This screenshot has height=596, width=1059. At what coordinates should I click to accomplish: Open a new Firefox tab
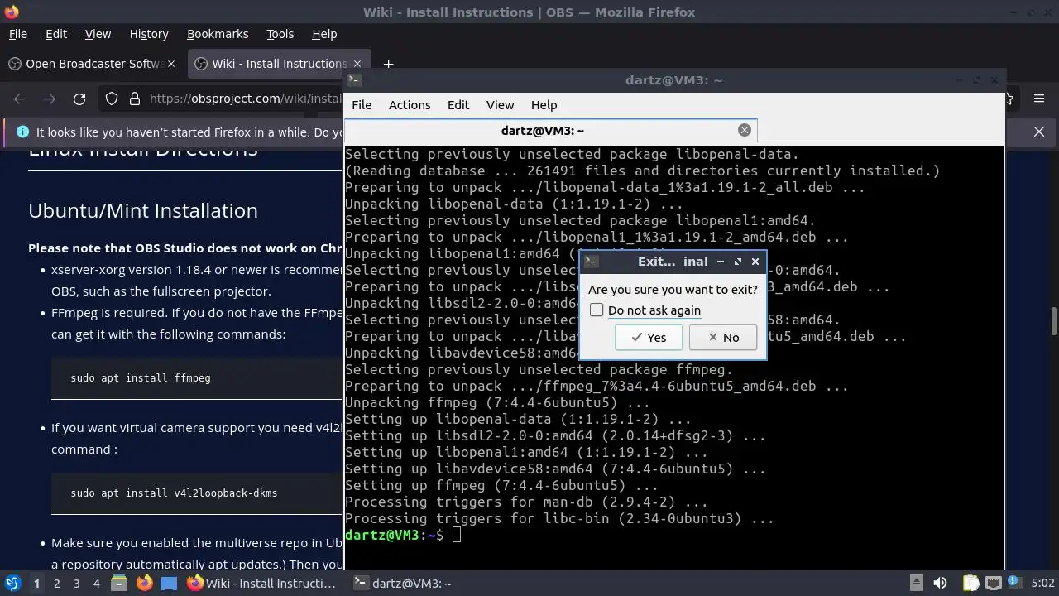point(388,64)
